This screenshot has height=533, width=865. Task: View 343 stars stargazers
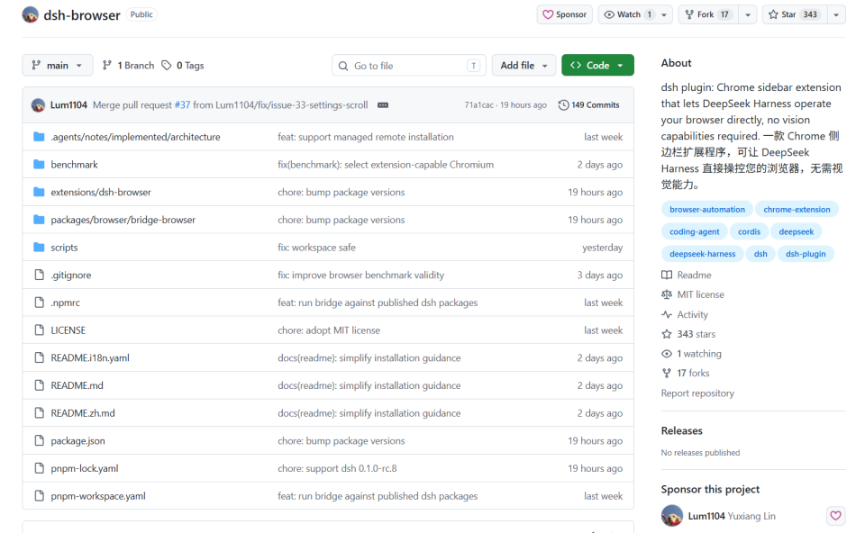(x=689, y=334)
